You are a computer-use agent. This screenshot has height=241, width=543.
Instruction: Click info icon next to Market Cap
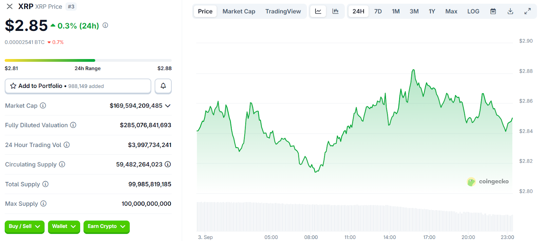pos(43,106)
